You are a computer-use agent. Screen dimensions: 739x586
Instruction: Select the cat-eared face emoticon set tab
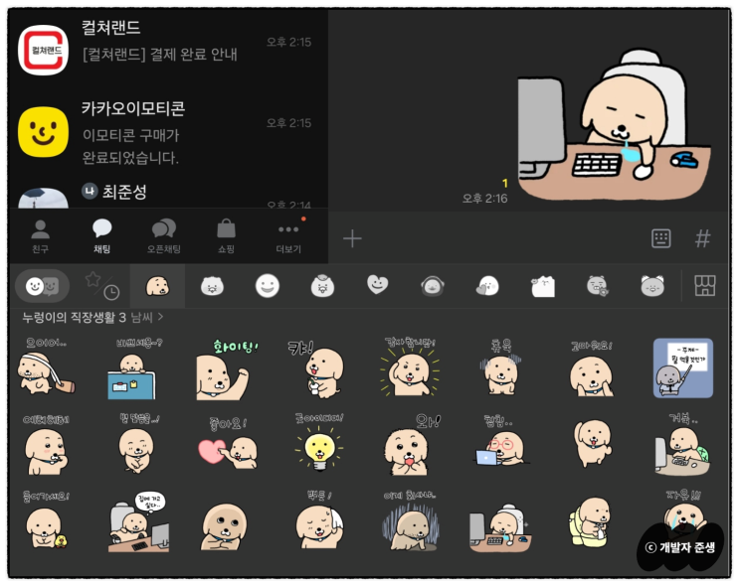coord(652,286)
